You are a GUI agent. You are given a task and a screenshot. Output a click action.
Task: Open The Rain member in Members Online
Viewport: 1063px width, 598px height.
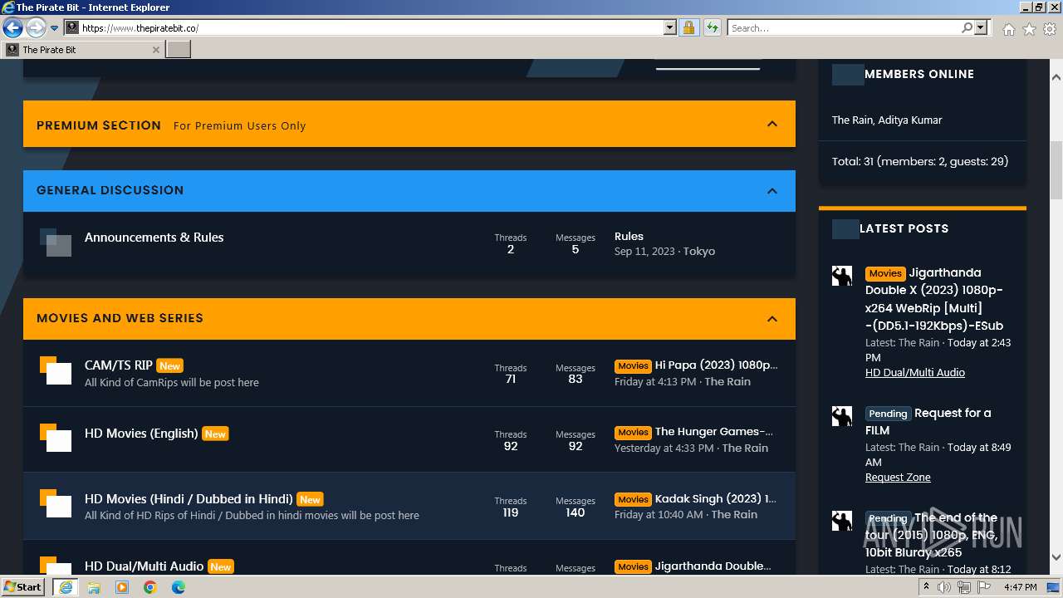(852, 120)
